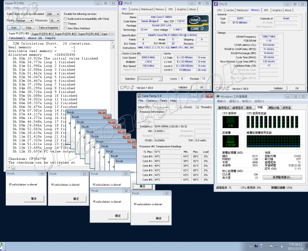Screen dimensions: 308x251
Task: Open Core Temp Options menu
Action: pyautogui.click(x=151, y=101)
